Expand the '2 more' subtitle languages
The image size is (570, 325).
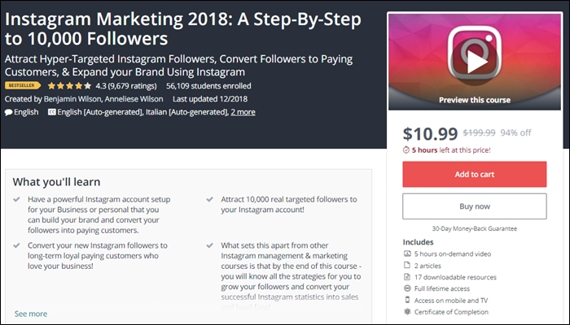pyautogui.click(x=243, y=111)
